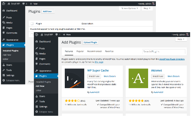191x117 pixels.
Task: Click 'this page' upload link
Action: [99, 62]
